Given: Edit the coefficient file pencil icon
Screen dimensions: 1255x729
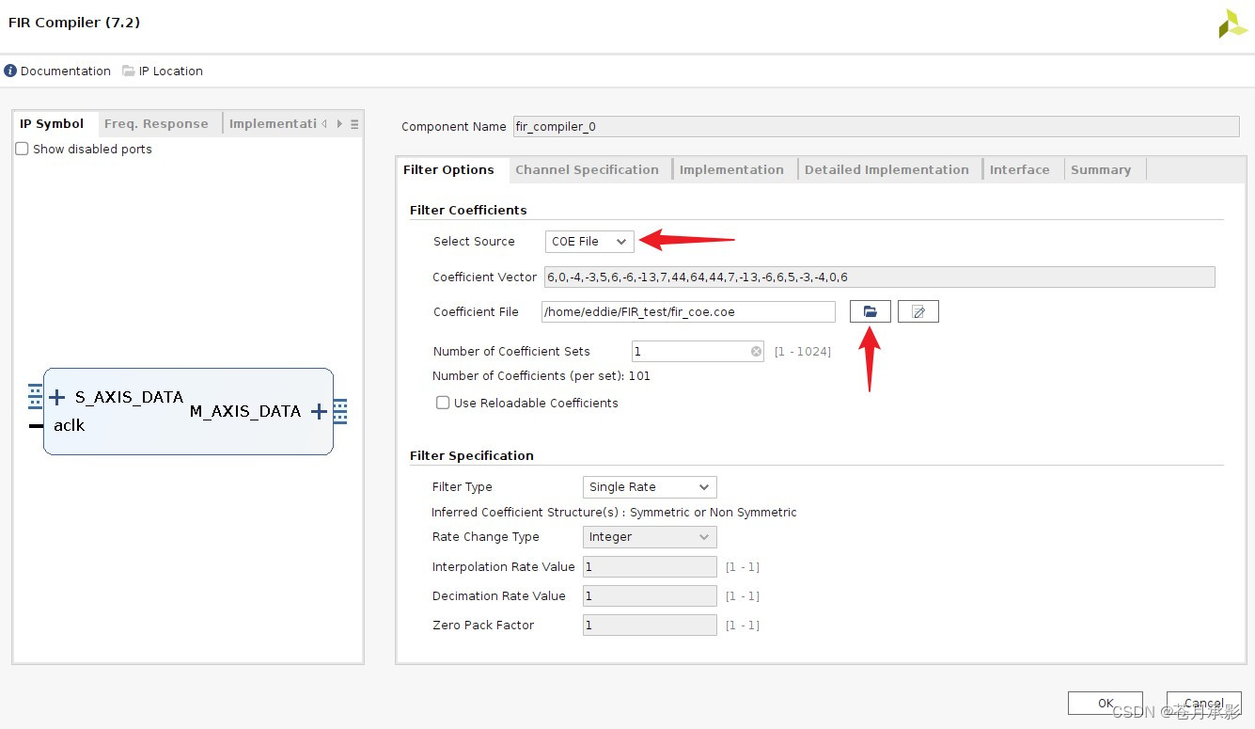Looking at the screenshot, I should coord(918,311).
